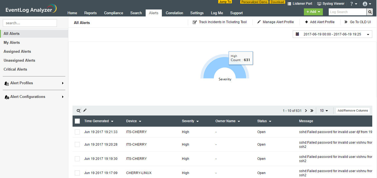Tick the select-all checkbox in the table header

coord(77,121)
